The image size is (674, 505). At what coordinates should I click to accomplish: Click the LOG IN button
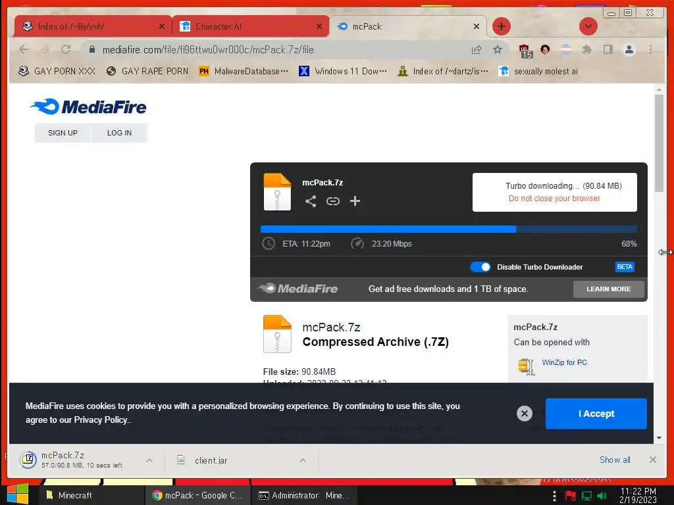click(x=120, y=133)
